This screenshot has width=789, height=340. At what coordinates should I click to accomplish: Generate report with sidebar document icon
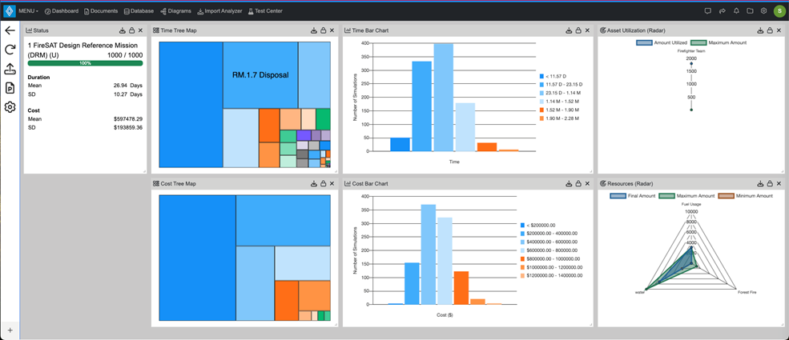(x=10, y=88)
